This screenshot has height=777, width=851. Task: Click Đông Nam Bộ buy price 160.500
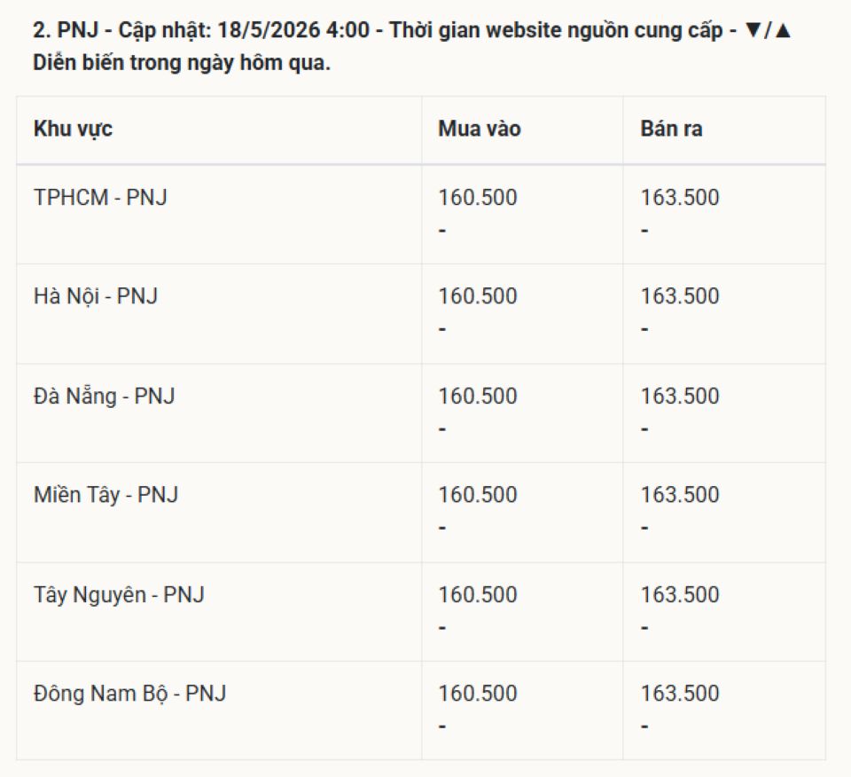click(478, 694)
